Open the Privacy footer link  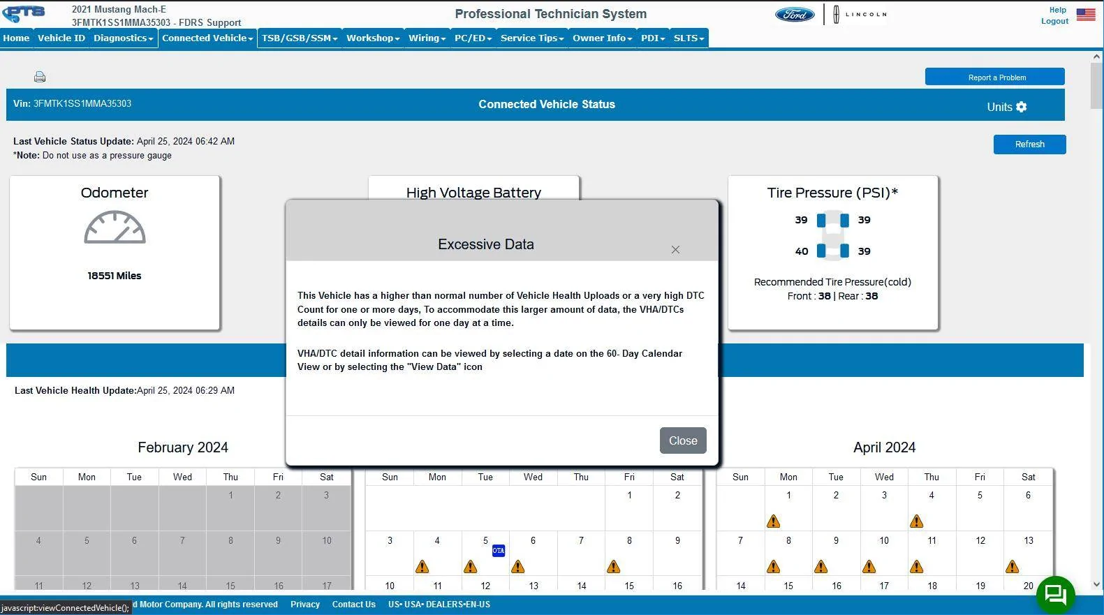click(x=305, y=605)
